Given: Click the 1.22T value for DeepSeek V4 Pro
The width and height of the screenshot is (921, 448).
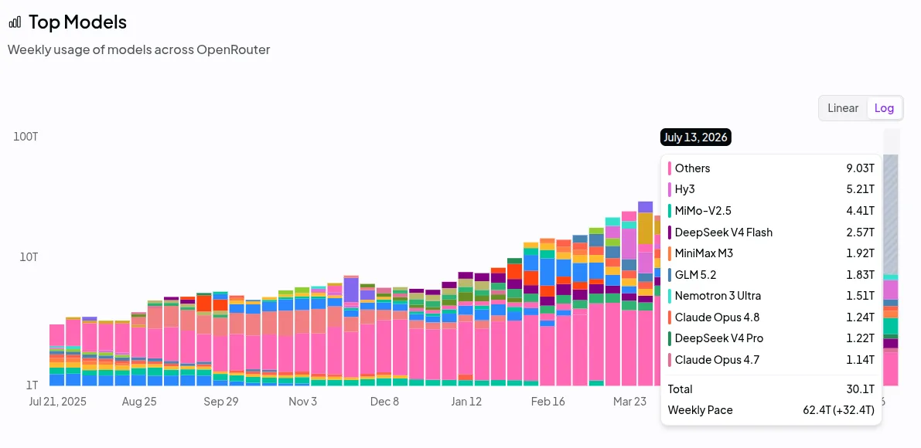Looking at the screenshot, I should tap(861, 338).
